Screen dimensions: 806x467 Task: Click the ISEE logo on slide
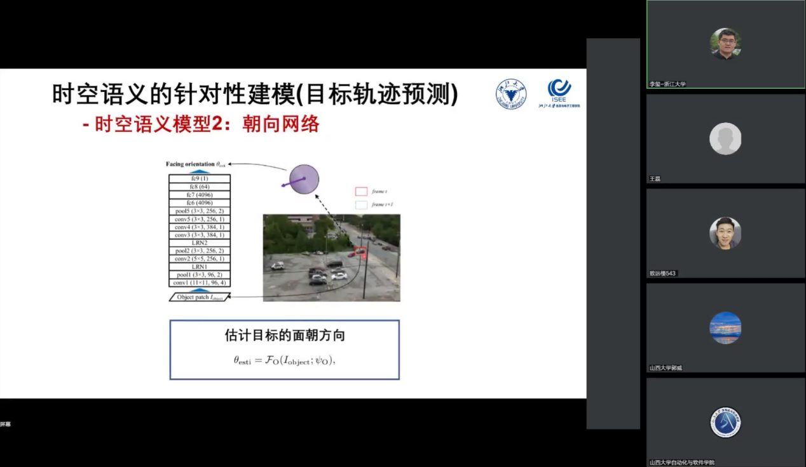(559, 93)
